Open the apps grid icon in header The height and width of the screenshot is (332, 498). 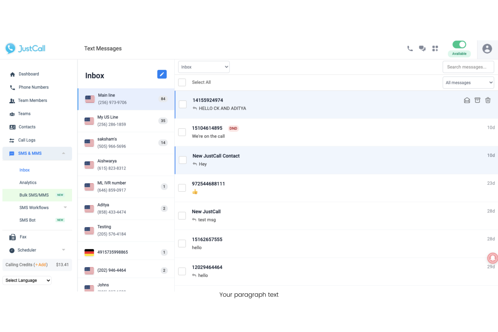click(x=435, y=48)
